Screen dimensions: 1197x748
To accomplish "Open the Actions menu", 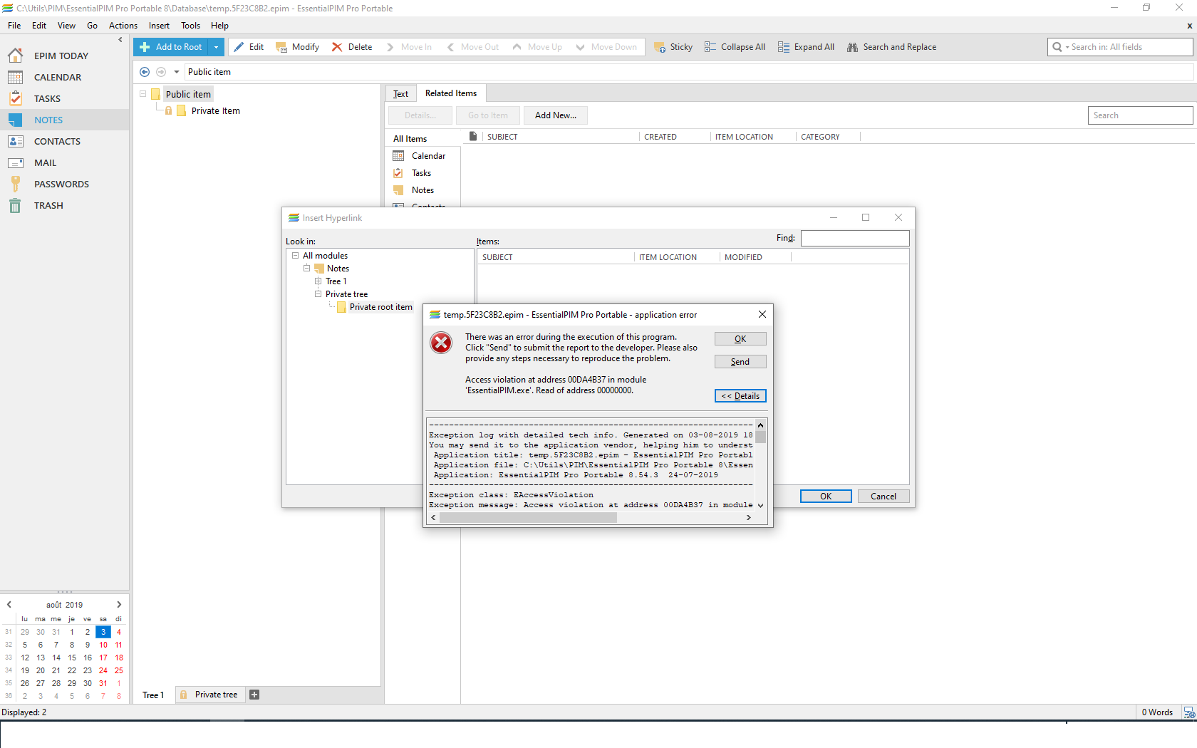I will click(x=123, y=26).
